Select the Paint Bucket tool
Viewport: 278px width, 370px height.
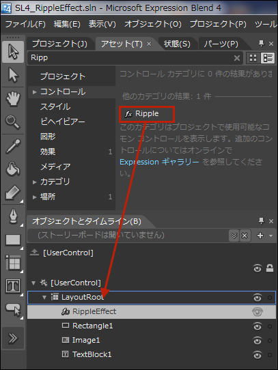tap(13, 169)
